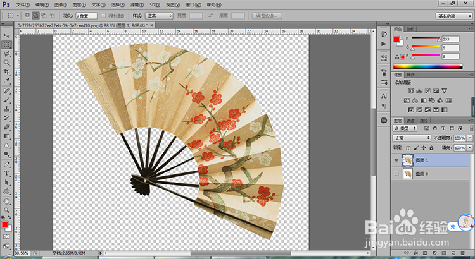Open the 文件(F) menu
This screenshot has width=475, height=259.
(x=23, y=5)
